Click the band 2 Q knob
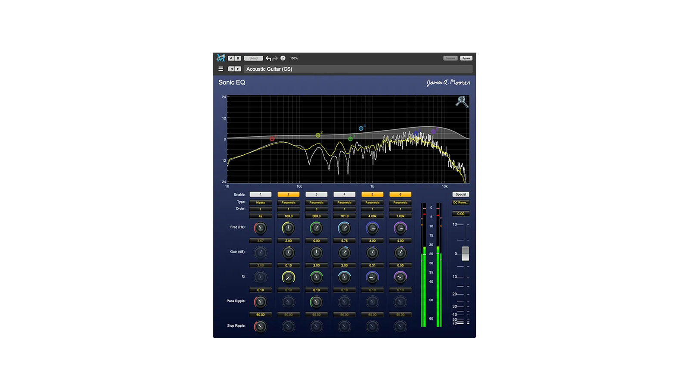The image size is (689, 388). click(x=288, y=277)
